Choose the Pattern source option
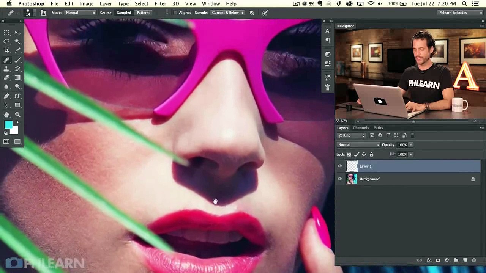This screenshot has width=486, height=273. point(143,13)
